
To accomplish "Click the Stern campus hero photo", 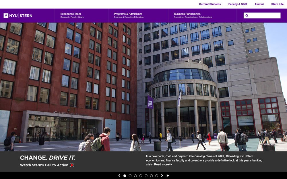I will pos(143,87).
